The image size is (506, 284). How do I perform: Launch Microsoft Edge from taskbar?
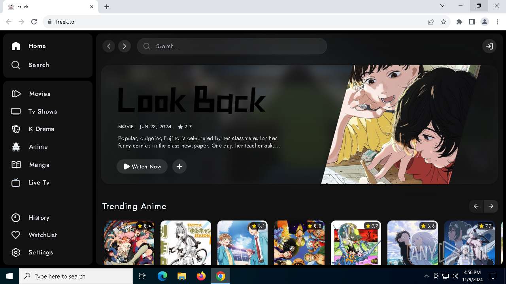tap(162, 276)
